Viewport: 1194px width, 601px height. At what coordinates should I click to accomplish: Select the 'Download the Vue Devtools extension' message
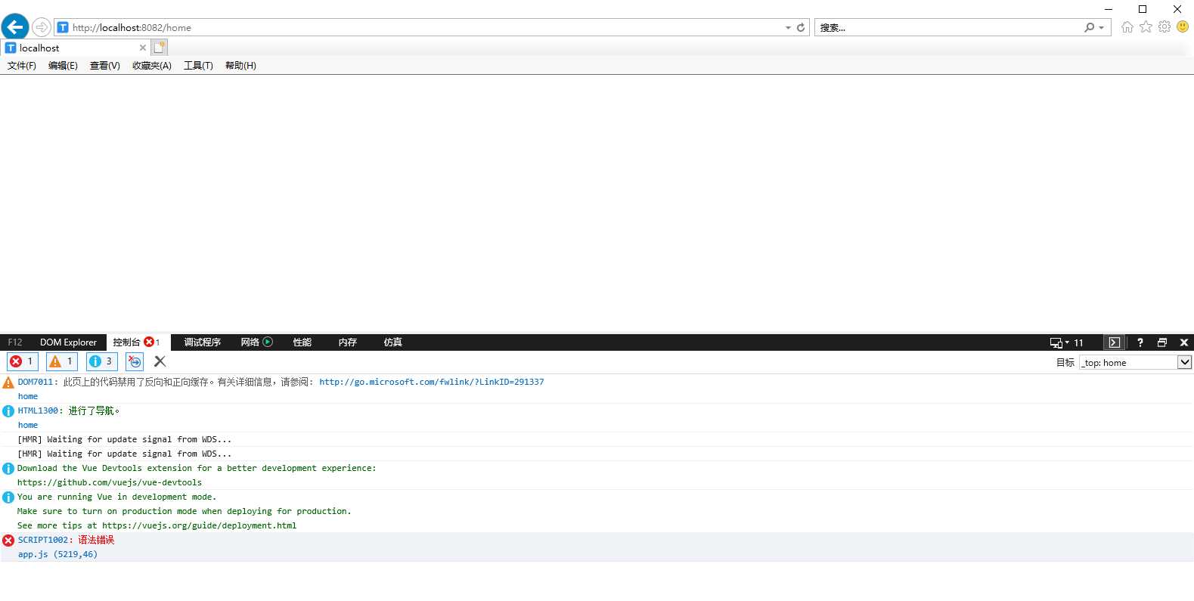coord(197,468)
